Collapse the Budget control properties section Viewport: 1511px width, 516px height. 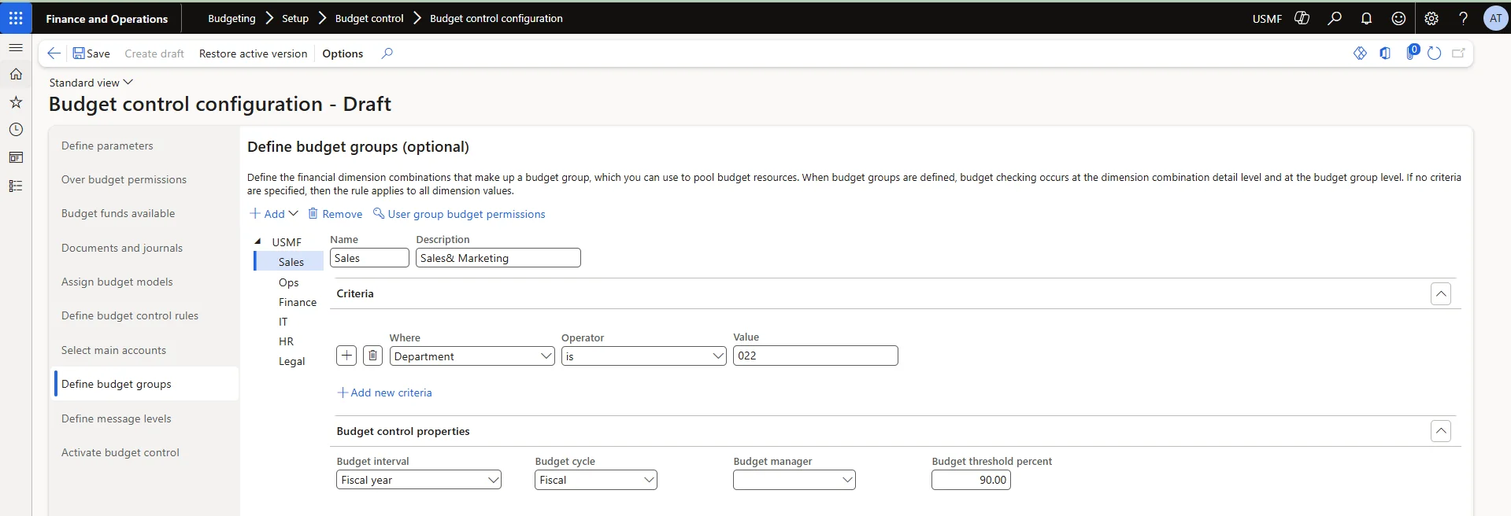(1440, 431)
